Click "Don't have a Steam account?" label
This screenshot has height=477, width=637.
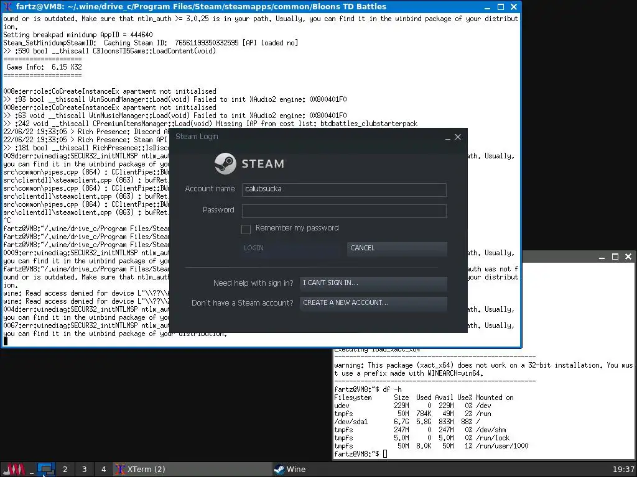pyautogui.click(x=242, y=303)
